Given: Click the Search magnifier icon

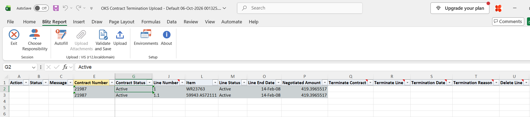Looking at the screenshot, I should pos(245,8).
